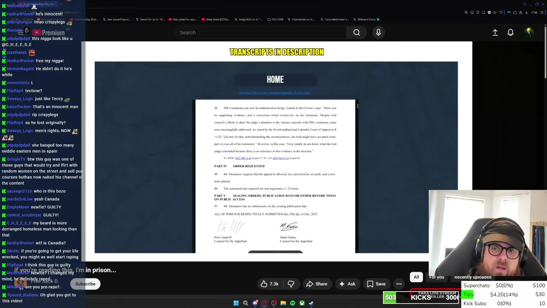Click the Subscribe button
This screenshot has height=308, width=547.
tap(85, 284)
